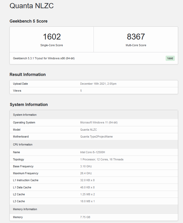Select 1 Processor, 12 Cores, 16 Threads value
The width and height of the screenshot is (183, 223).
[x=102, y=159]
